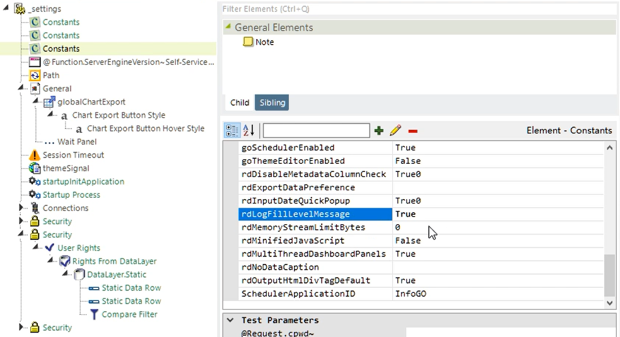Click the Session Timeout warning icon
The width and height of the screenshot is (620, 337).
point(35,155)
